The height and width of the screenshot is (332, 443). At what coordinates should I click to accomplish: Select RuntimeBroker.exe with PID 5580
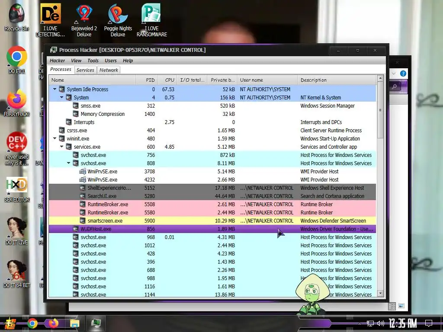[212, 212]
